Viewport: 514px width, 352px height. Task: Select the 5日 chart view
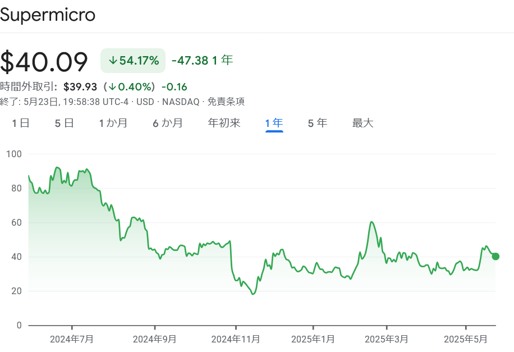[63, 122]
